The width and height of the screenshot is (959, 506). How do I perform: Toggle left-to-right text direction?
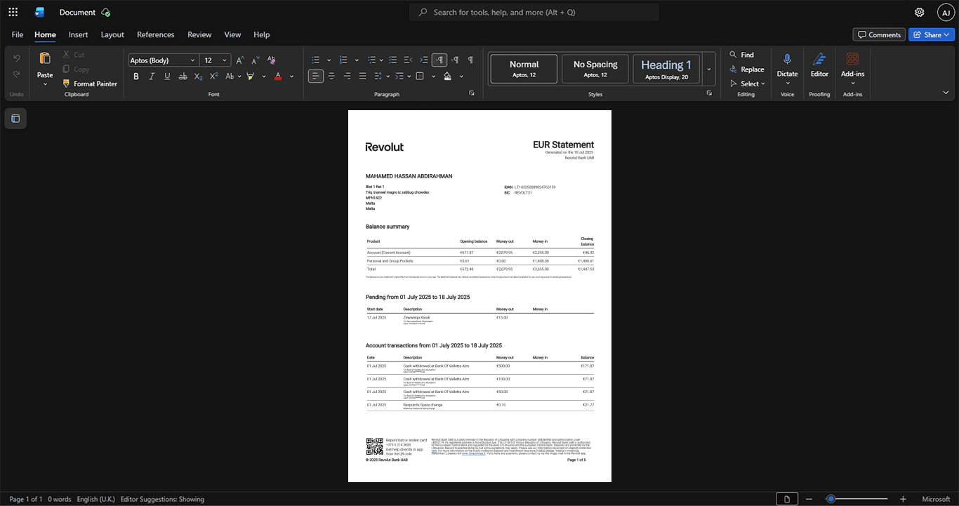pos(439,60)
